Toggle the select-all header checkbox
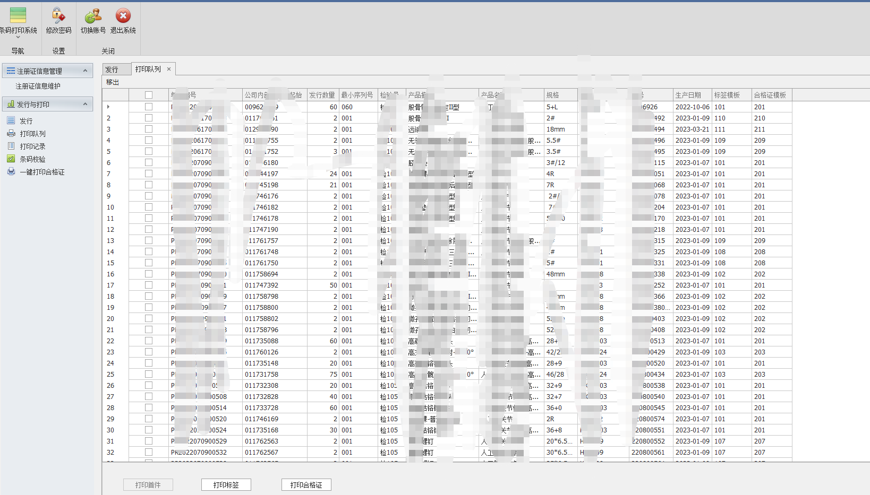870x495 pixels. [x=149, y=95]
